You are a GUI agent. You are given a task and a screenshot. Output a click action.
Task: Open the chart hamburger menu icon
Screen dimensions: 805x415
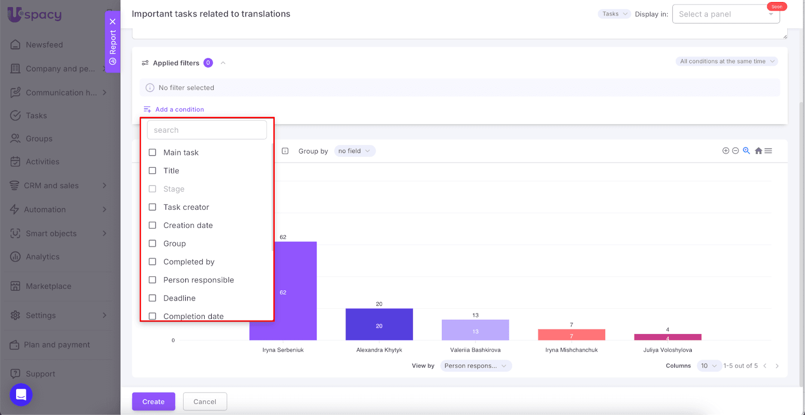[x=768, y=151]
